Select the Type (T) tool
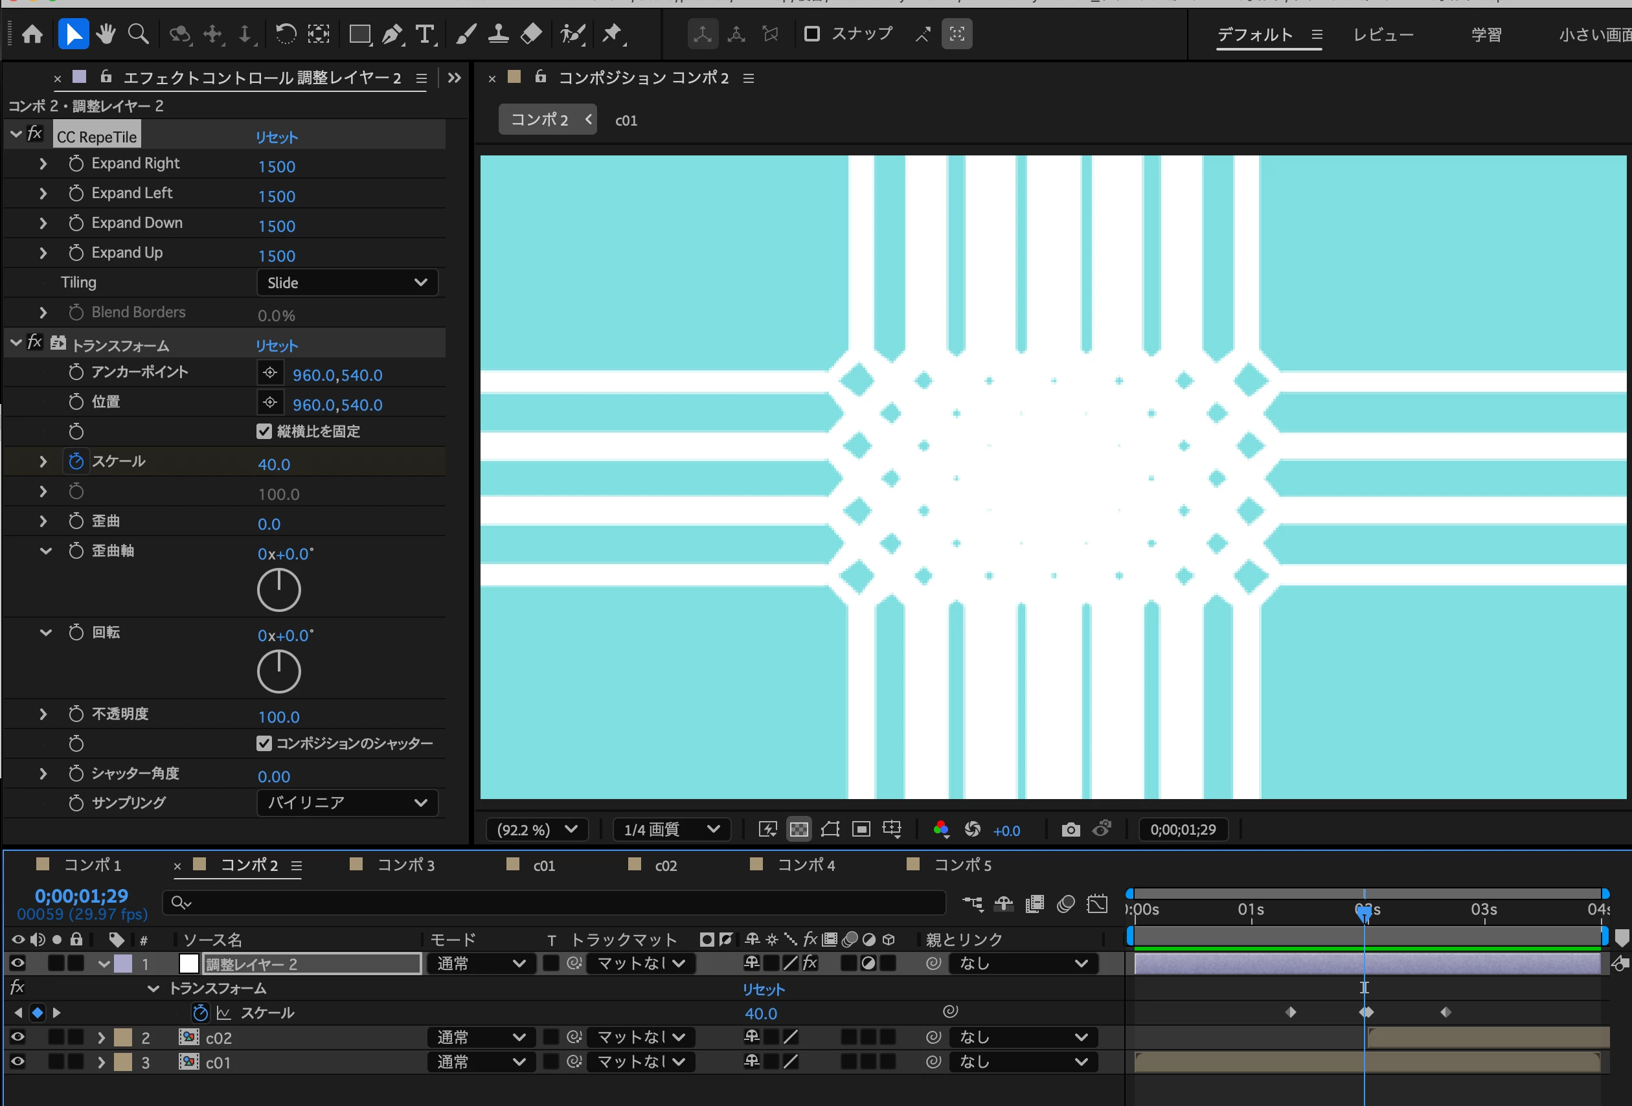The width and height of the screenshot is (1632, 1106). click(424, 34)
